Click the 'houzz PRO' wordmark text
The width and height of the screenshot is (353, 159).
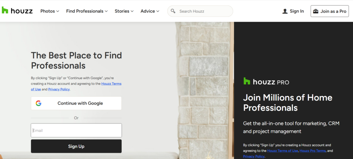271,82
